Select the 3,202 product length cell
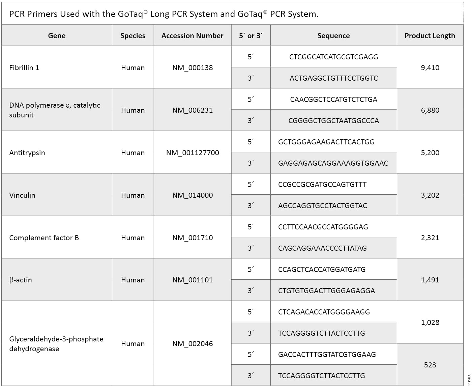Image resolution: width=472 pixels, height=388 pixels. tap(430, 195)
